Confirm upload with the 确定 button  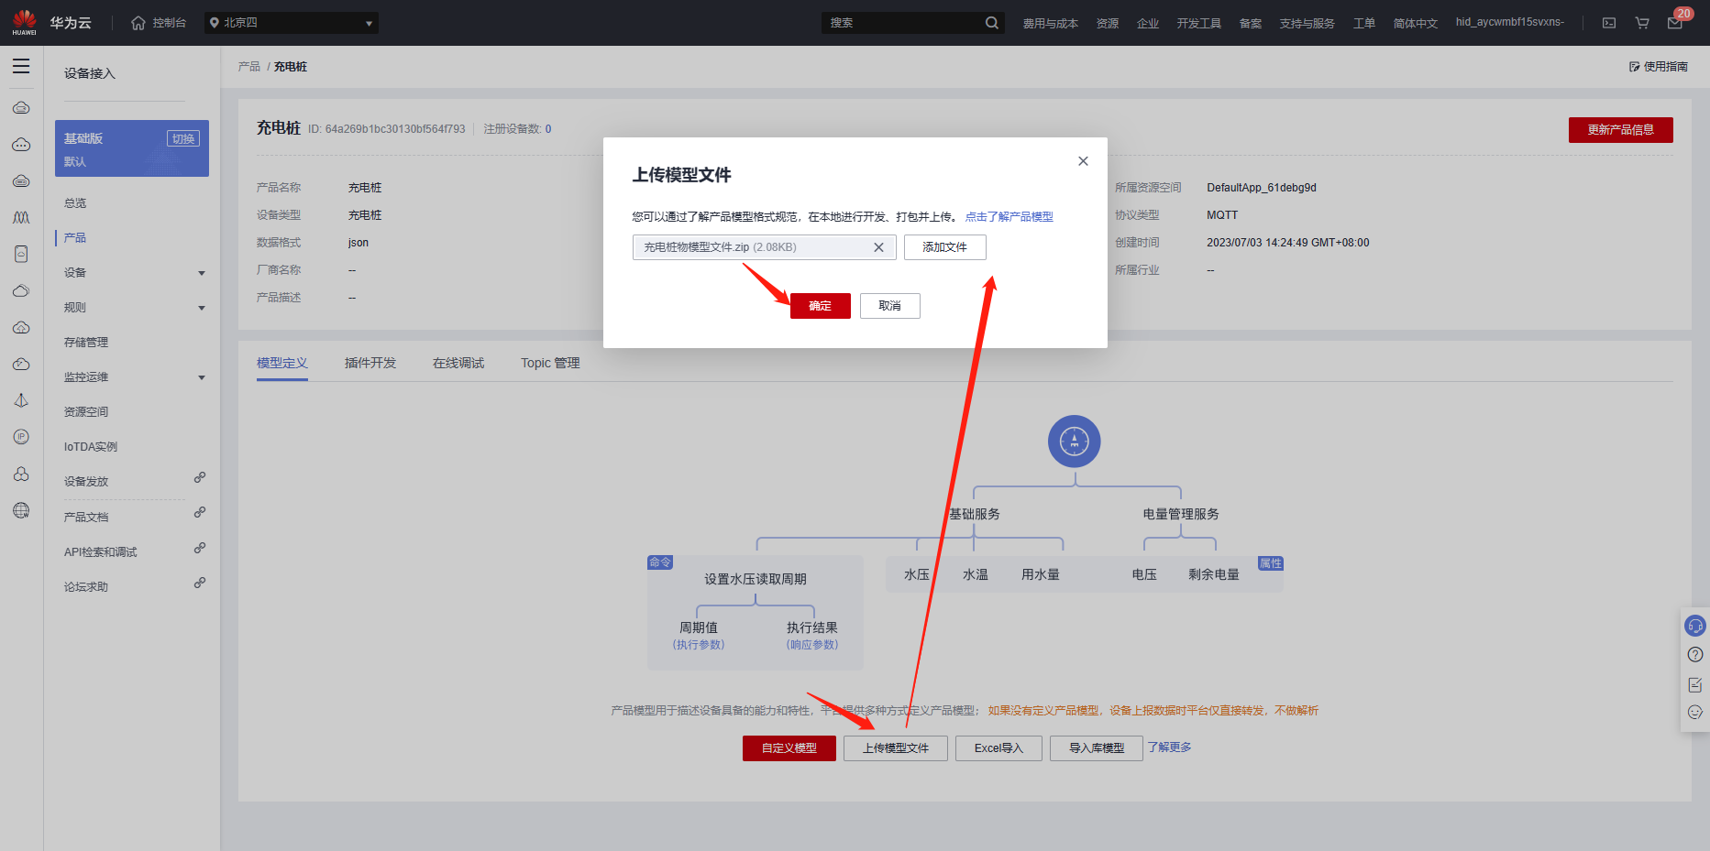pos(821,306)
